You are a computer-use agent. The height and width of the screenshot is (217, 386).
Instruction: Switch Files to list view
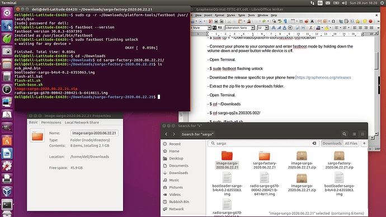(354, 134)
